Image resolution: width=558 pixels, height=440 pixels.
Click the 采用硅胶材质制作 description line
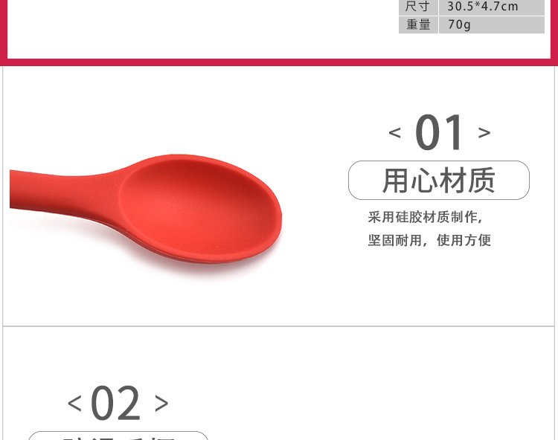426,217
